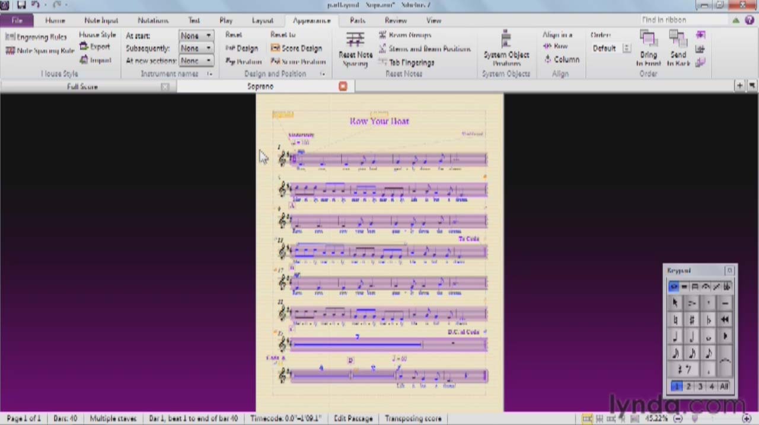Select the whole note on the Keypad
Screen dimensions: 759x425
tap(708, 337)
